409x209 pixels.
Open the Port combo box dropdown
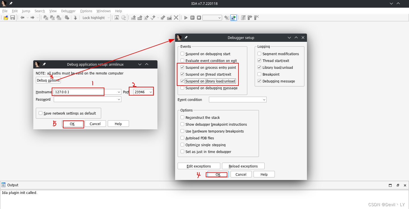click(x=151, y=92)
